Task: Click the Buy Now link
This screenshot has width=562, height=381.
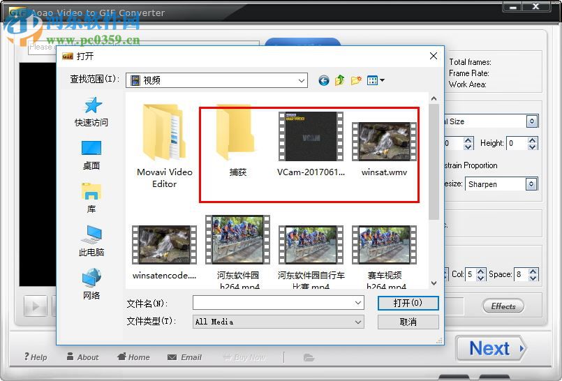Action: point(244,357)
